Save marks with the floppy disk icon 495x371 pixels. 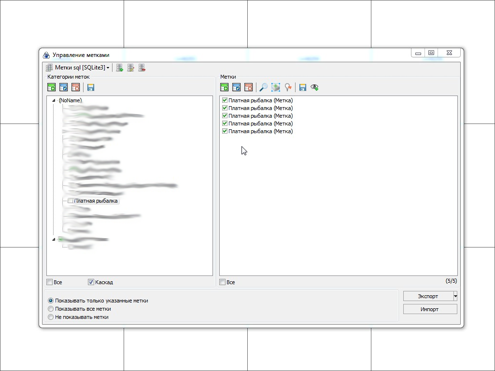[303, 87]
